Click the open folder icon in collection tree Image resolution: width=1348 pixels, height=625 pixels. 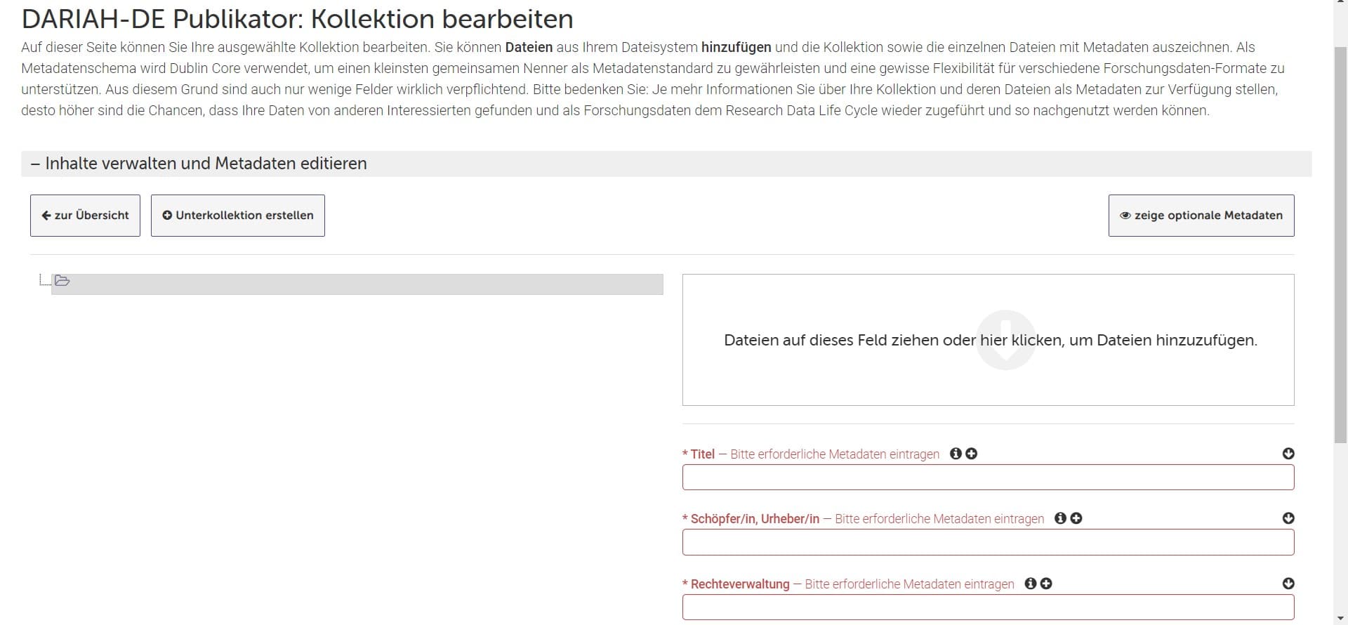click(62, 281)
